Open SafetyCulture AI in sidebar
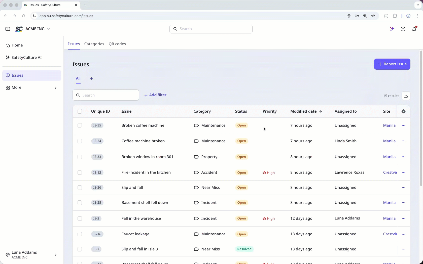423x264 pixels. tap(32, 58)
